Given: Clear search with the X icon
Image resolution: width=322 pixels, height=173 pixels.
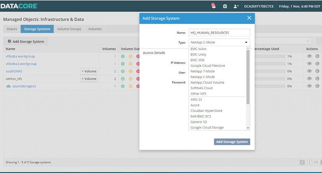Looking at the screenshot, I should point(308,41).
